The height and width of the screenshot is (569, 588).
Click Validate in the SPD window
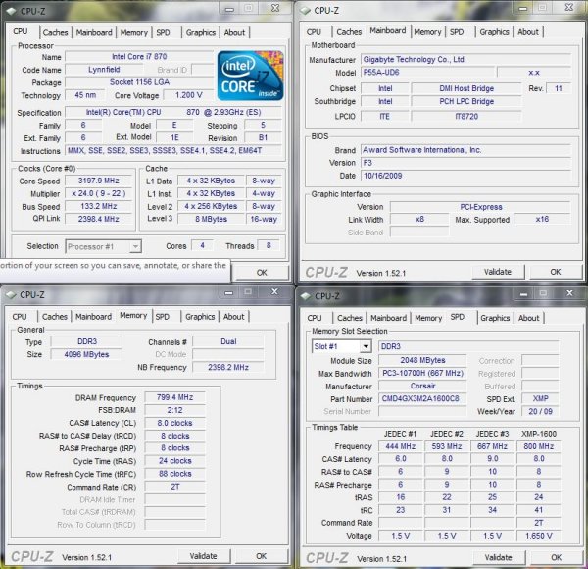click(499, 558)
